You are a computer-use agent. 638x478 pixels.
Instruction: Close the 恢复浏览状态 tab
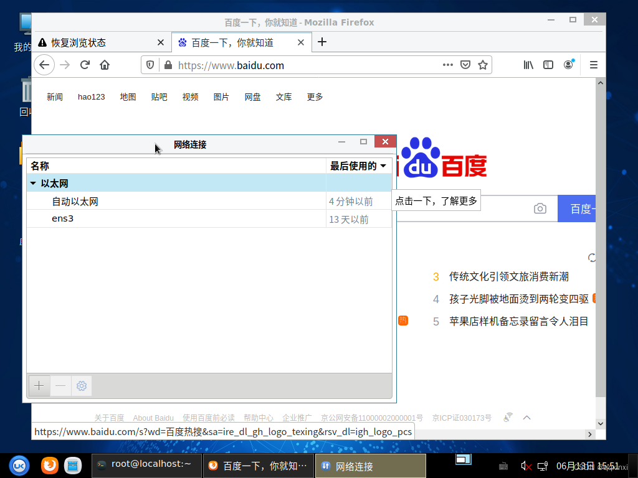(x=161, y=42)
